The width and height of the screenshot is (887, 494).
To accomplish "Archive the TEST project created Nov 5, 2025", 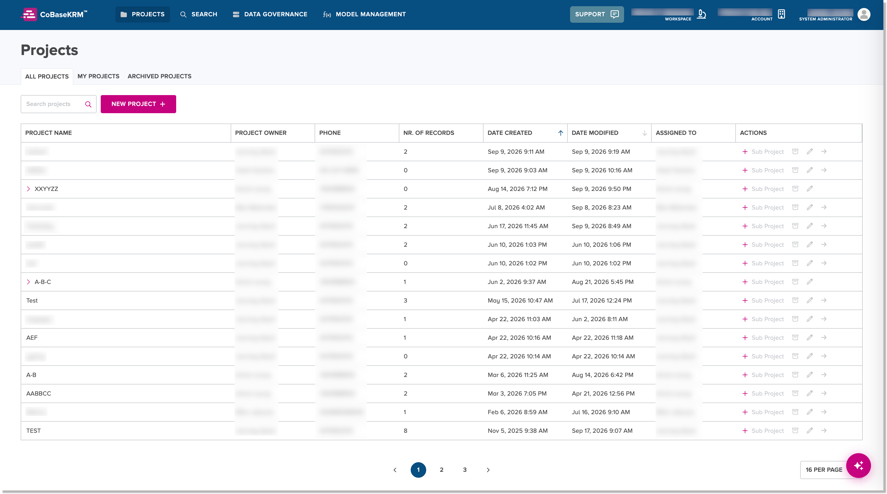I will pos(795,431).
